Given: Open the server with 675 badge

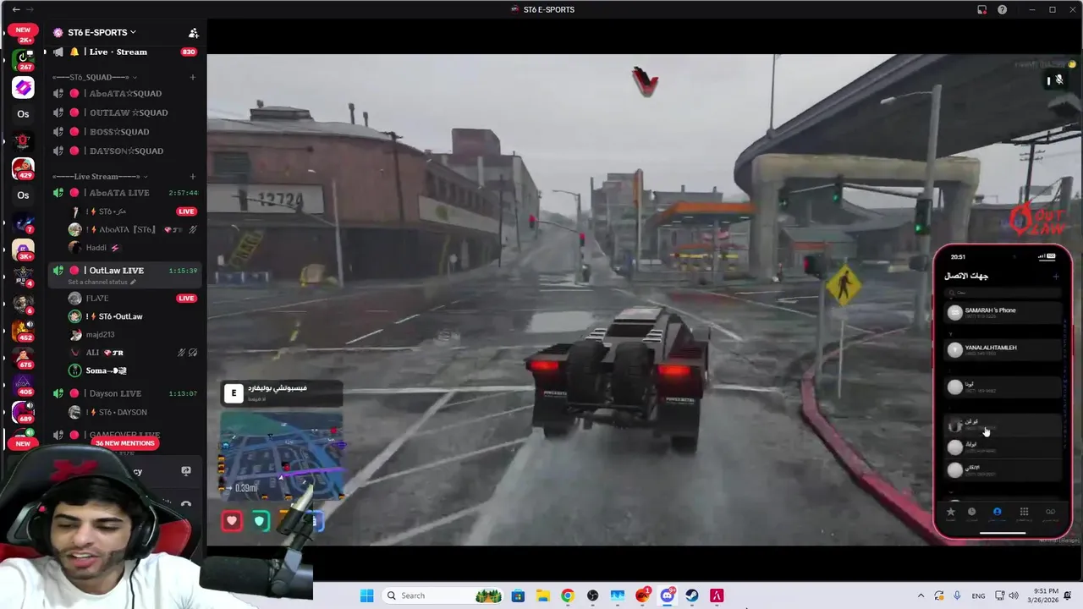Looking at the screenshot, I should (x=23, y=358).
